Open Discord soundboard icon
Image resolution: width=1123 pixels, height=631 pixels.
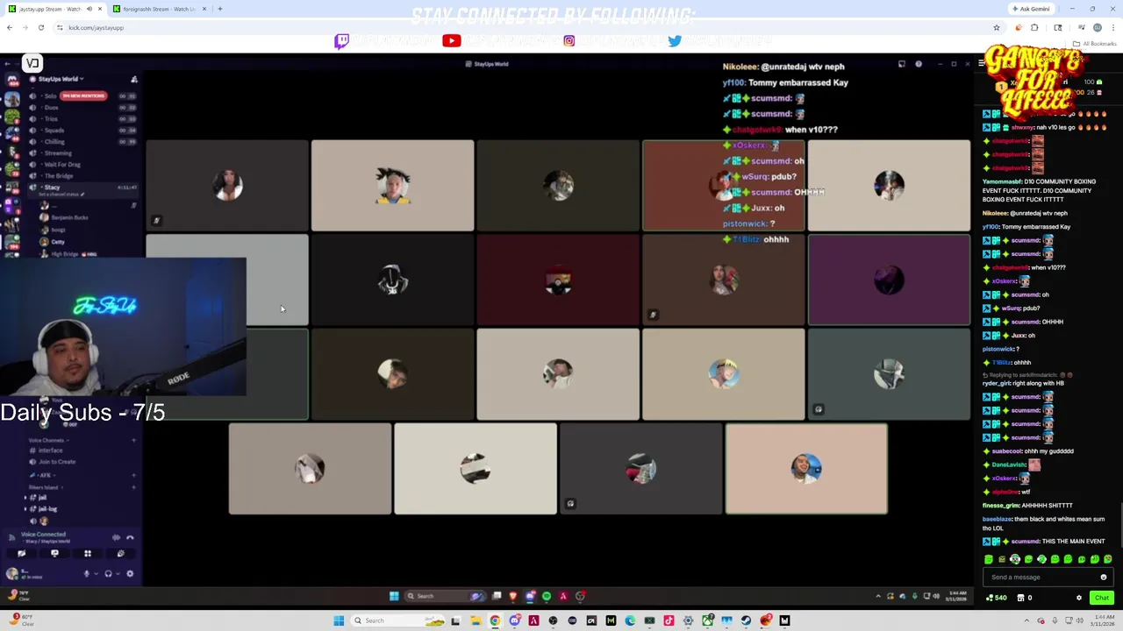(120, 554)
